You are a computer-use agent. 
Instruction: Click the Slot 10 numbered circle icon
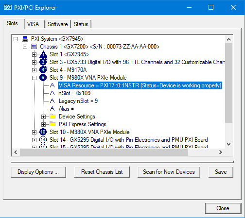(43, 132)
